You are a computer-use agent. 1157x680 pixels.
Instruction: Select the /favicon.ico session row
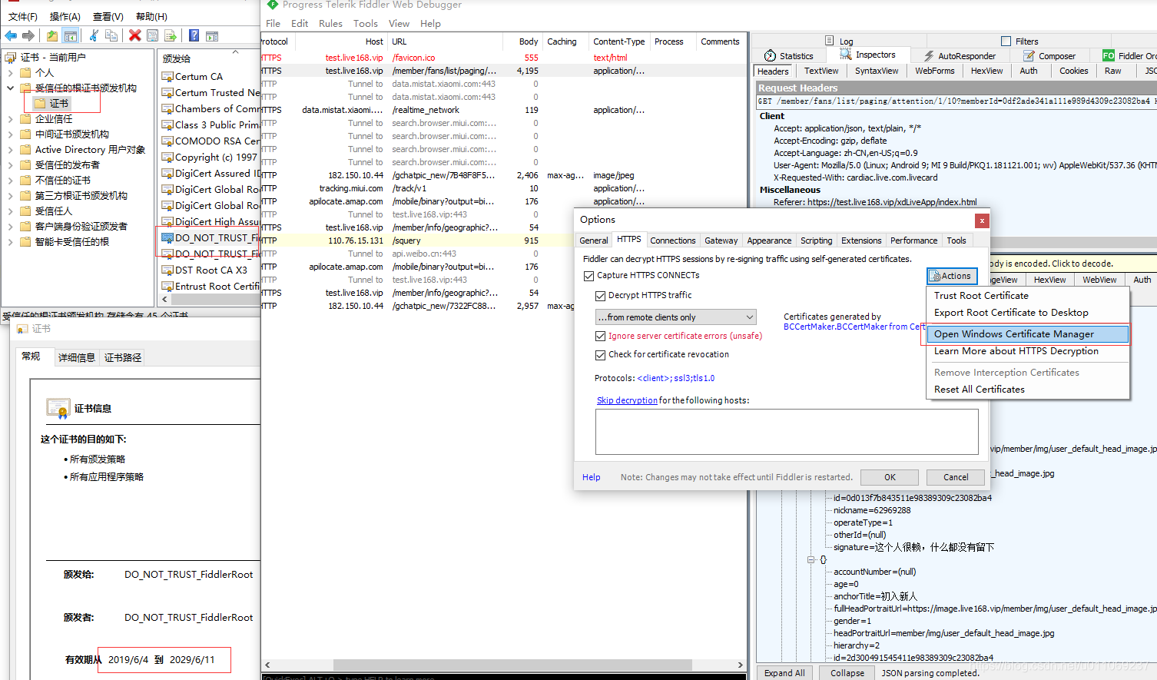tap(503, 58)
